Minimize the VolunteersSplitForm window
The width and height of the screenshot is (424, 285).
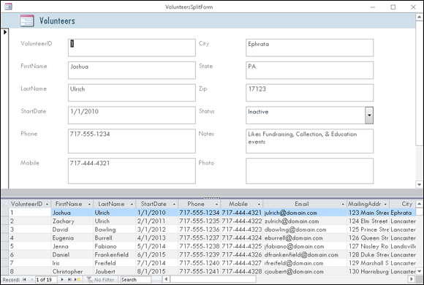coord(373,7)
